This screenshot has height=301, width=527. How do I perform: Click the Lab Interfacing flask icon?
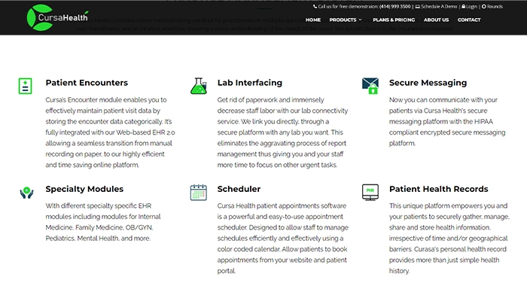pyautogui.click(x=199, y=86)
